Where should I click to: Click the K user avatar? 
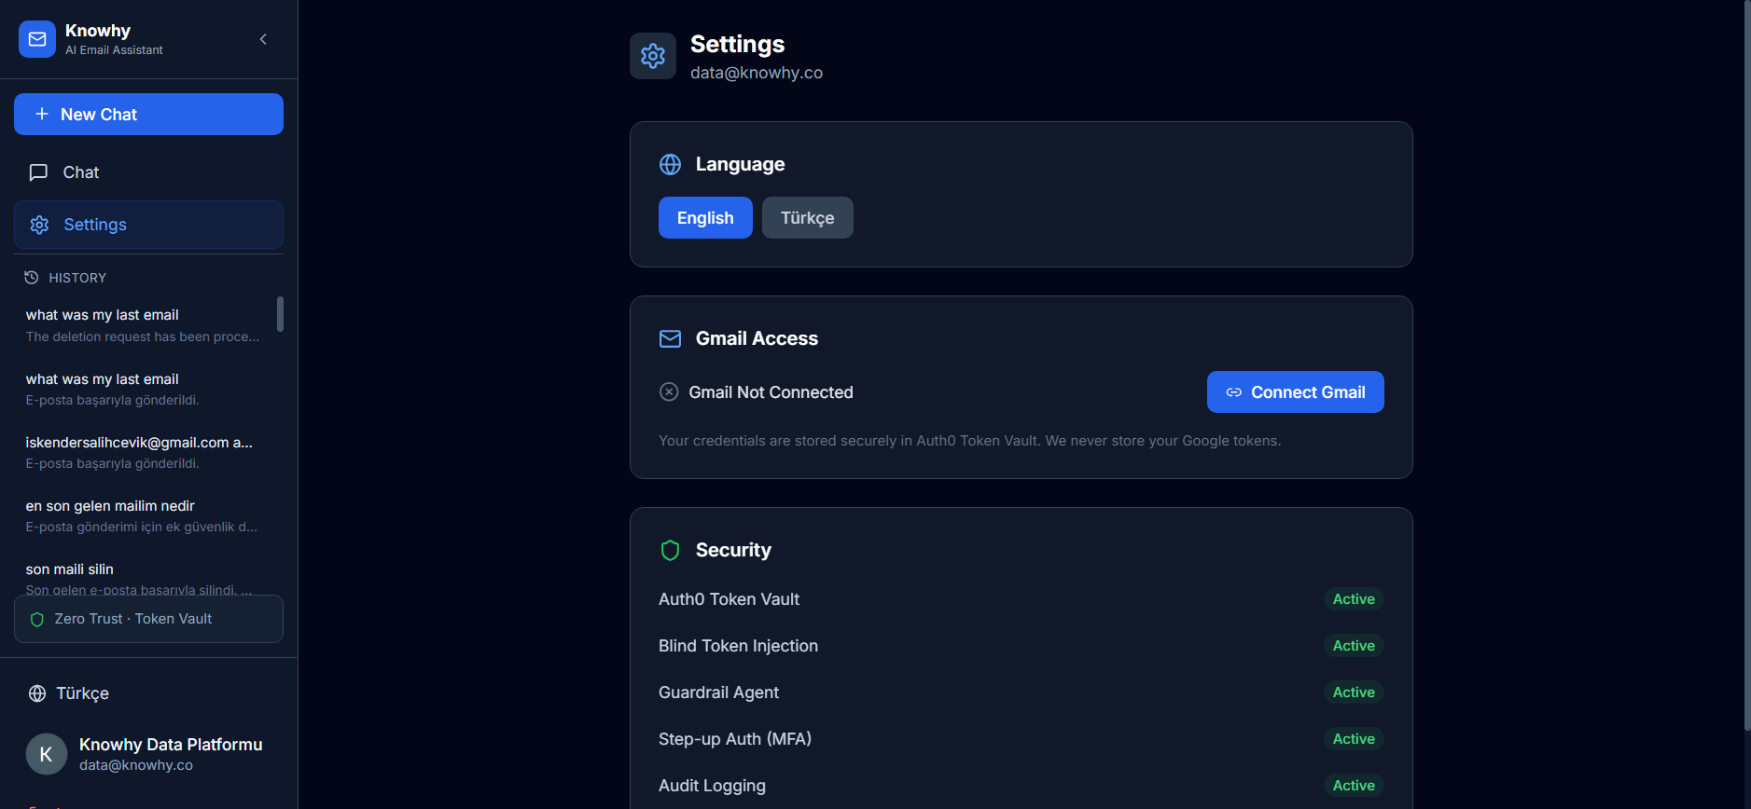point(46,754)
